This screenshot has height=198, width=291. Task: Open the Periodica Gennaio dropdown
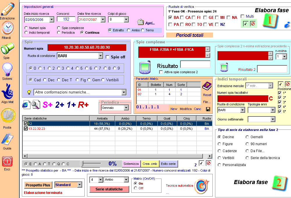[x=126, y=108]
